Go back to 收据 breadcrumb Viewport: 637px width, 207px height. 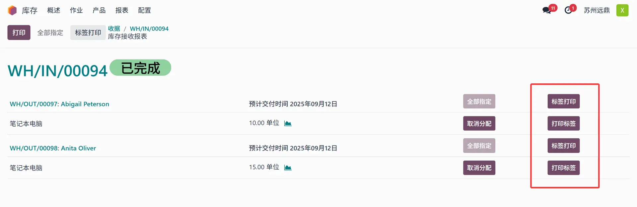[x=114, y=28]
